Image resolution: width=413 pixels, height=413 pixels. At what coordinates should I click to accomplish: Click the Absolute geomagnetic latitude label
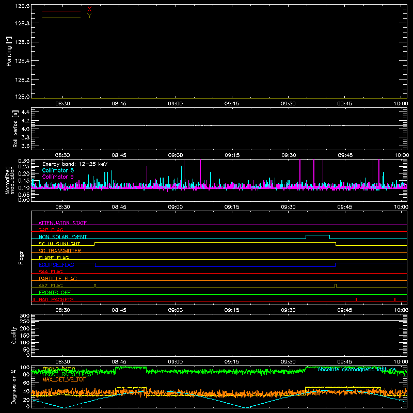tap(357, 369)
